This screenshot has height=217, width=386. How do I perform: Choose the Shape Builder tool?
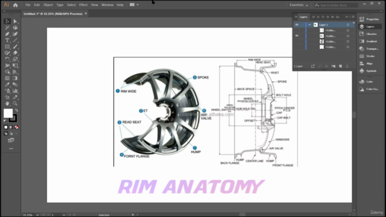tap(7, 72)
